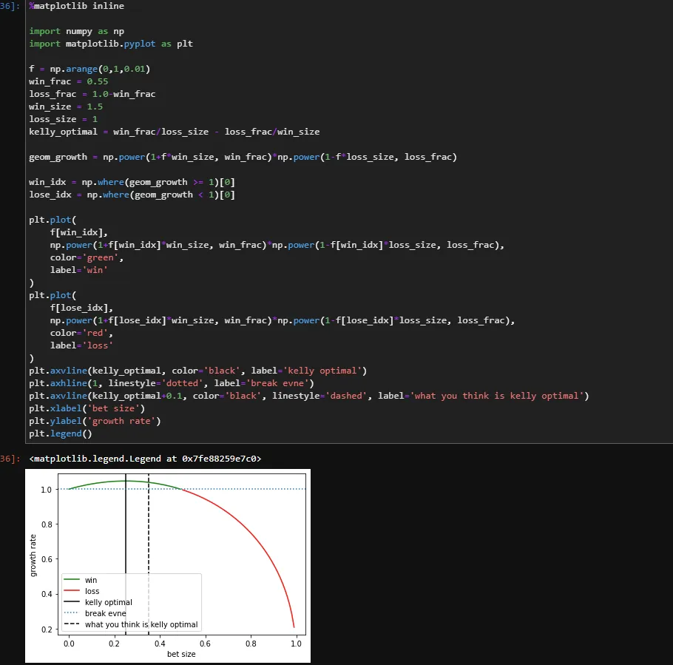Click 'what you think is kelly optimal' legend entry

(131, 624)
